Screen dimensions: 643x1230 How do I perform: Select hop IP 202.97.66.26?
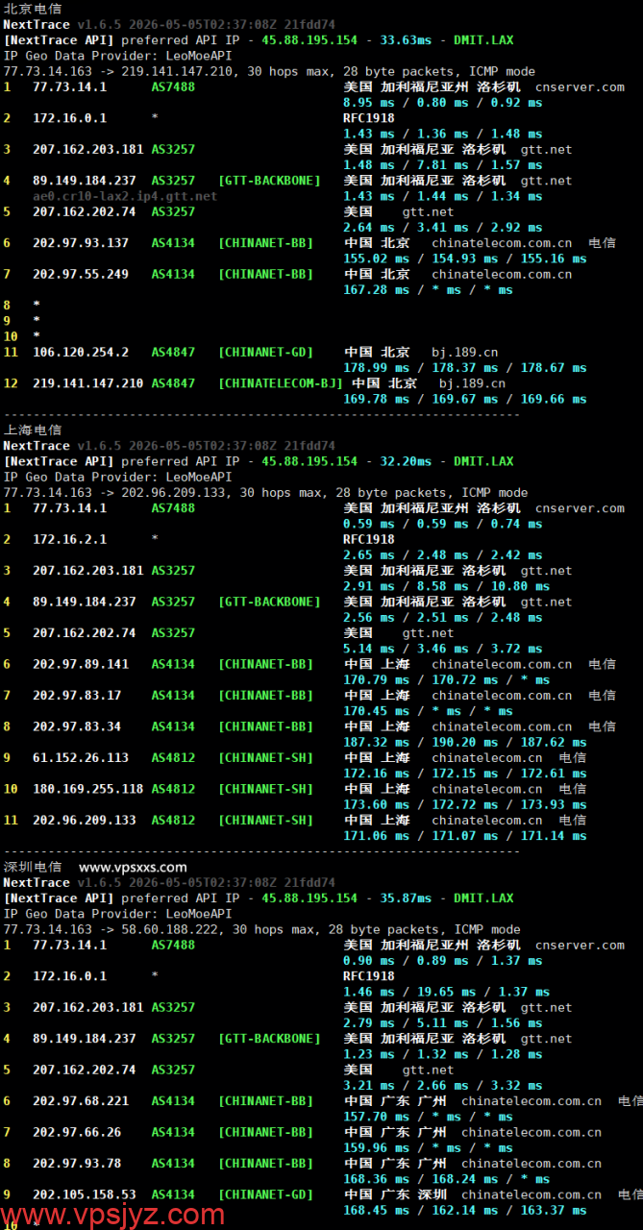[x=77, y=1132]
